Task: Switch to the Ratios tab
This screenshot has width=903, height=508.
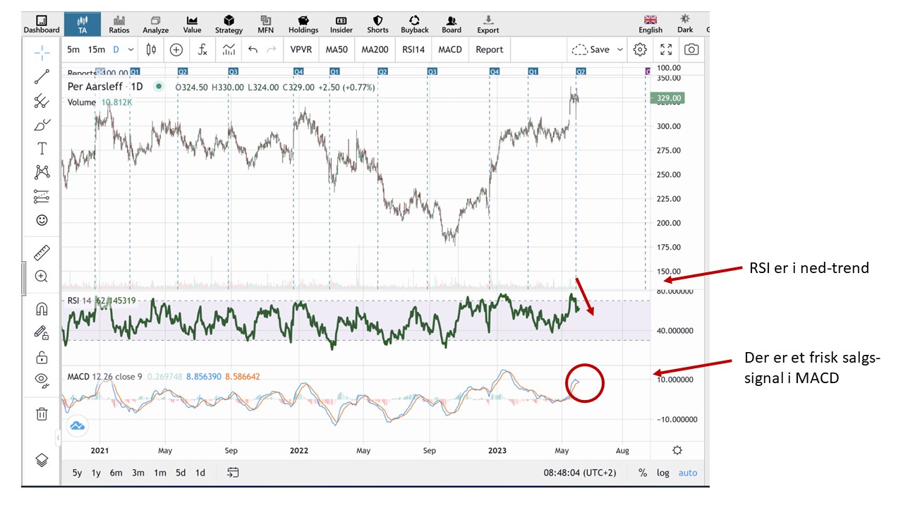Action: pyautogui.click(x=119, y=25)
